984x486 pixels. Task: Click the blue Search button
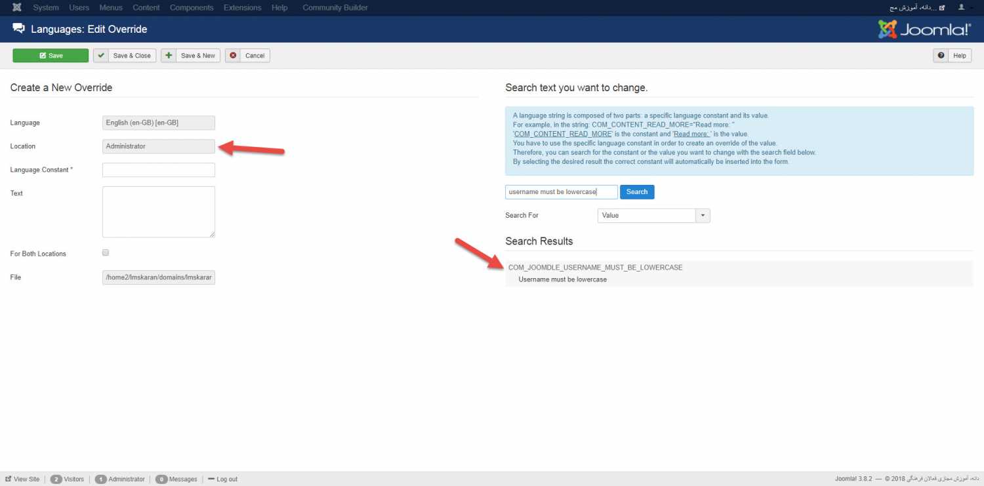[636, 192]
